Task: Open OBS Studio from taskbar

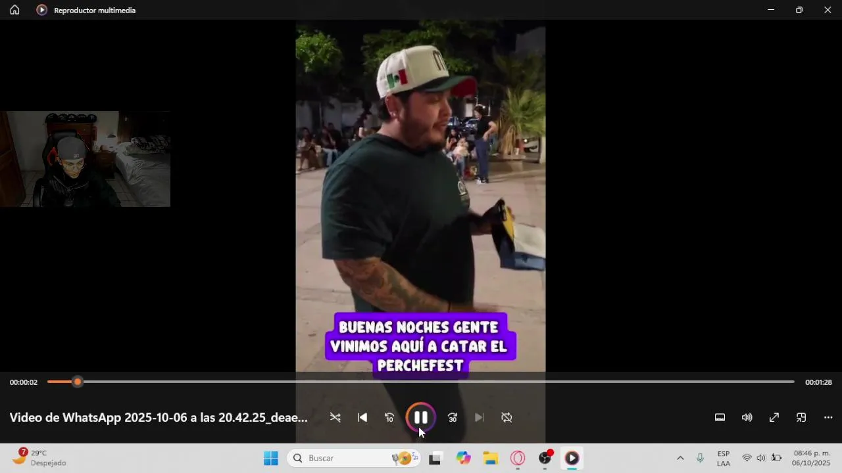Action: (x=545, y=458)
